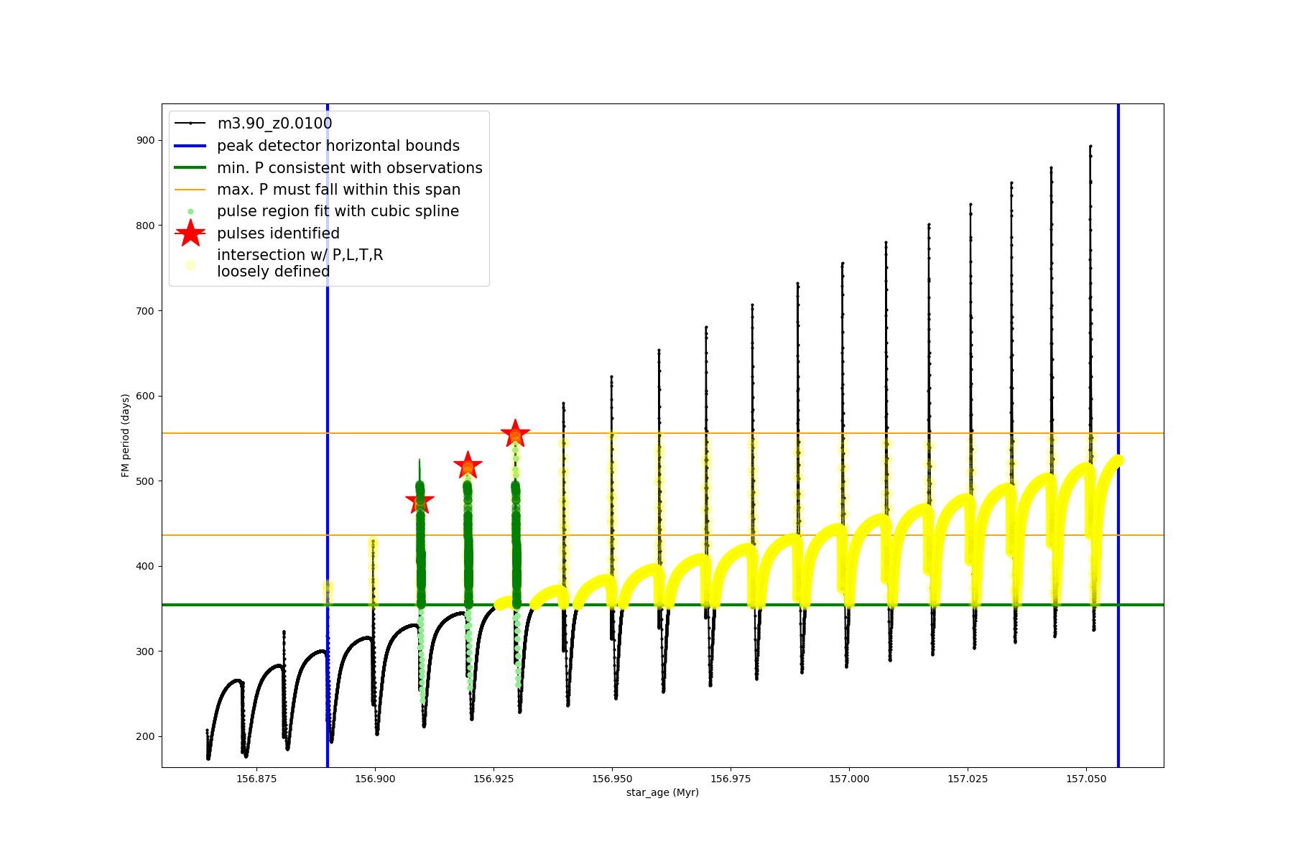This screenshot has width=1293, height=862.
Task: Select 'pulse region fit with cubic spline' label
Action: [338, 211]
